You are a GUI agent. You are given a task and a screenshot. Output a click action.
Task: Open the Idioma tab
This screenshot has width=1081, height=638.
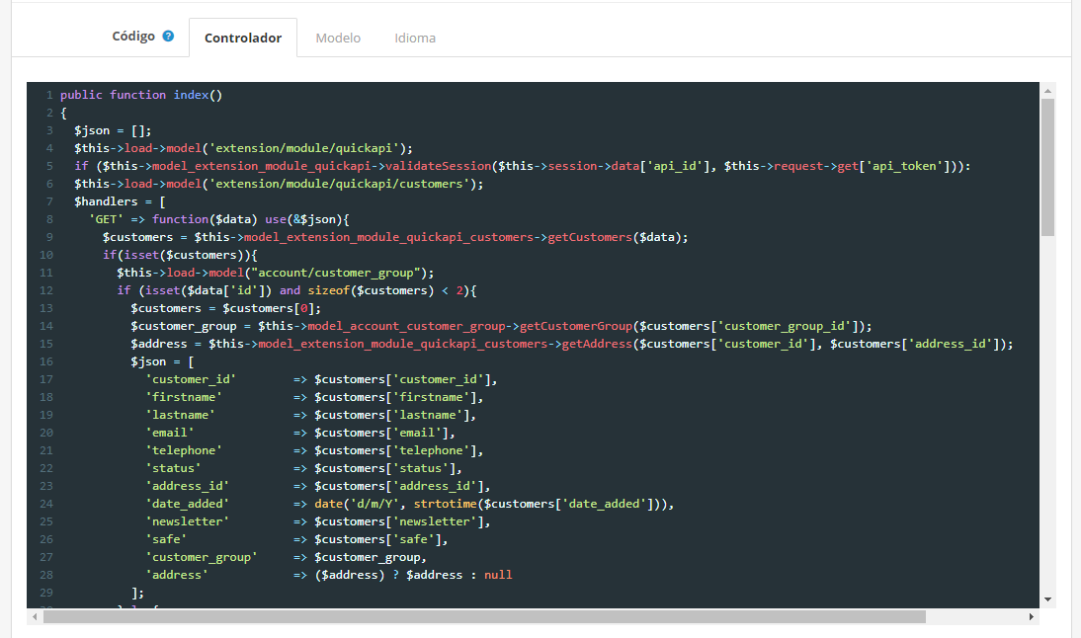(415, 38)
